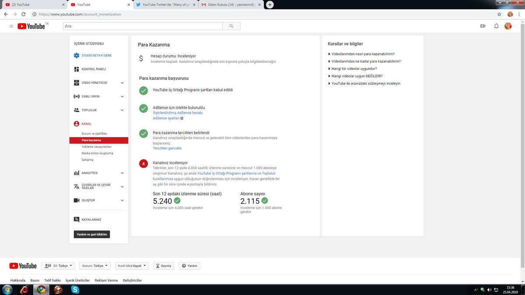Click the Chrome taskbar icon
This screenshot has width=525, height=295.
tap(41, 289)
